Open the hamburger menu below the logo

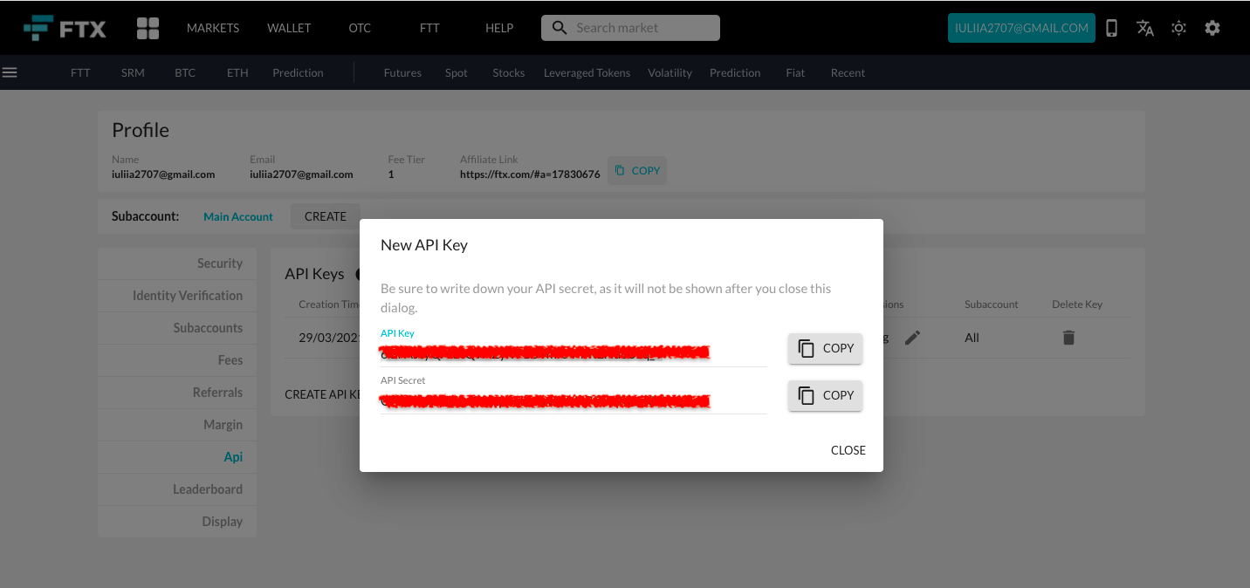tap(10, 72)
